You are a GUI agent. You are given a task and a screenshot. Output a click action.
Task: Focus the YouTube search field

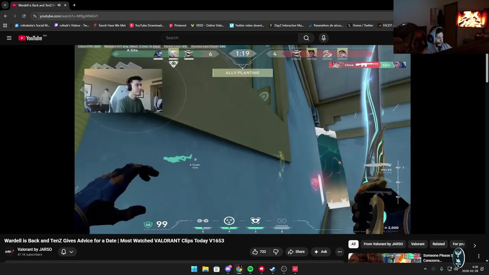pos(230,38)
